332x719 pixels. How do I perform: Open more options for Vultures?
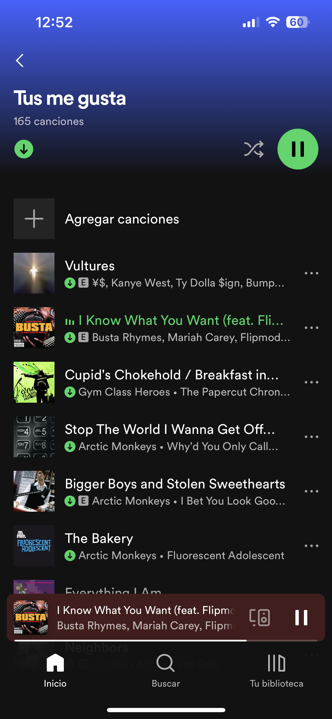pyautogui.click(x=311, y=273)
